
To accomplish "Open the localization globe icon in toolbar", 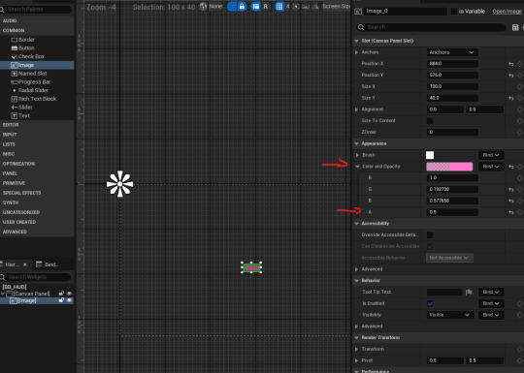I will [x=203, y=7].
